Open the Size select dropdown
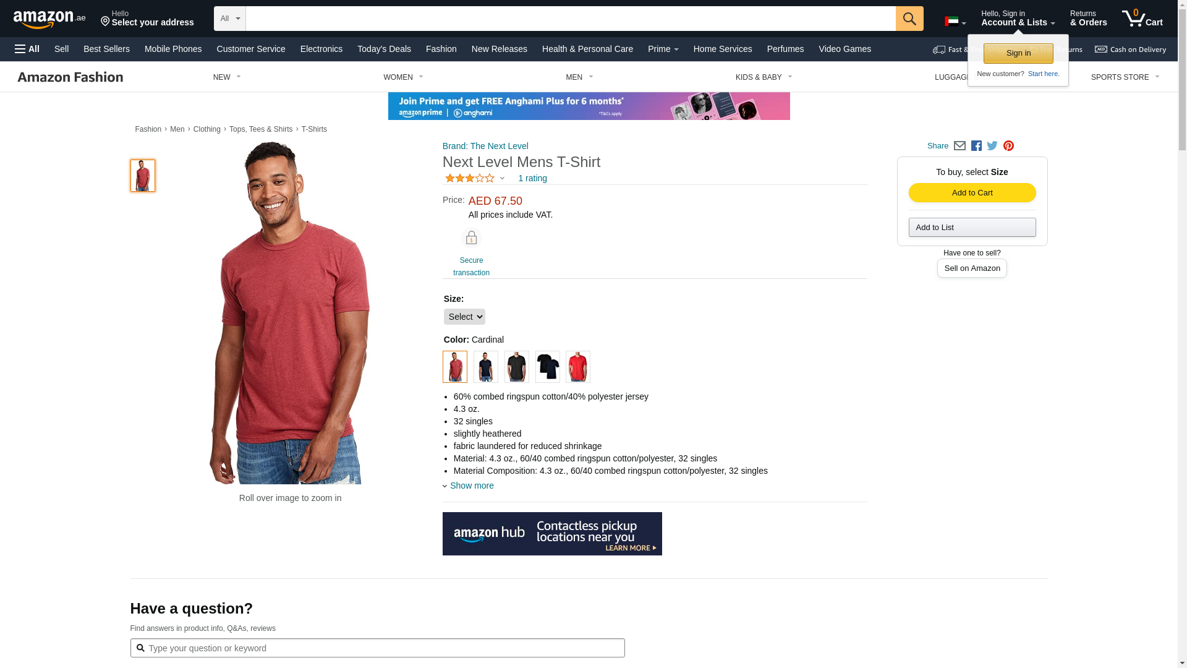The width and height of the screenshot is (1187, 668). (x=464, y=317)
